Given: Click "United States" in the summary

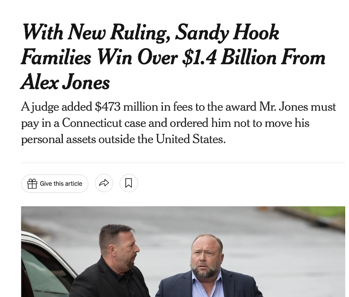Looking at the screenshot, I should (x=191, y=139).
